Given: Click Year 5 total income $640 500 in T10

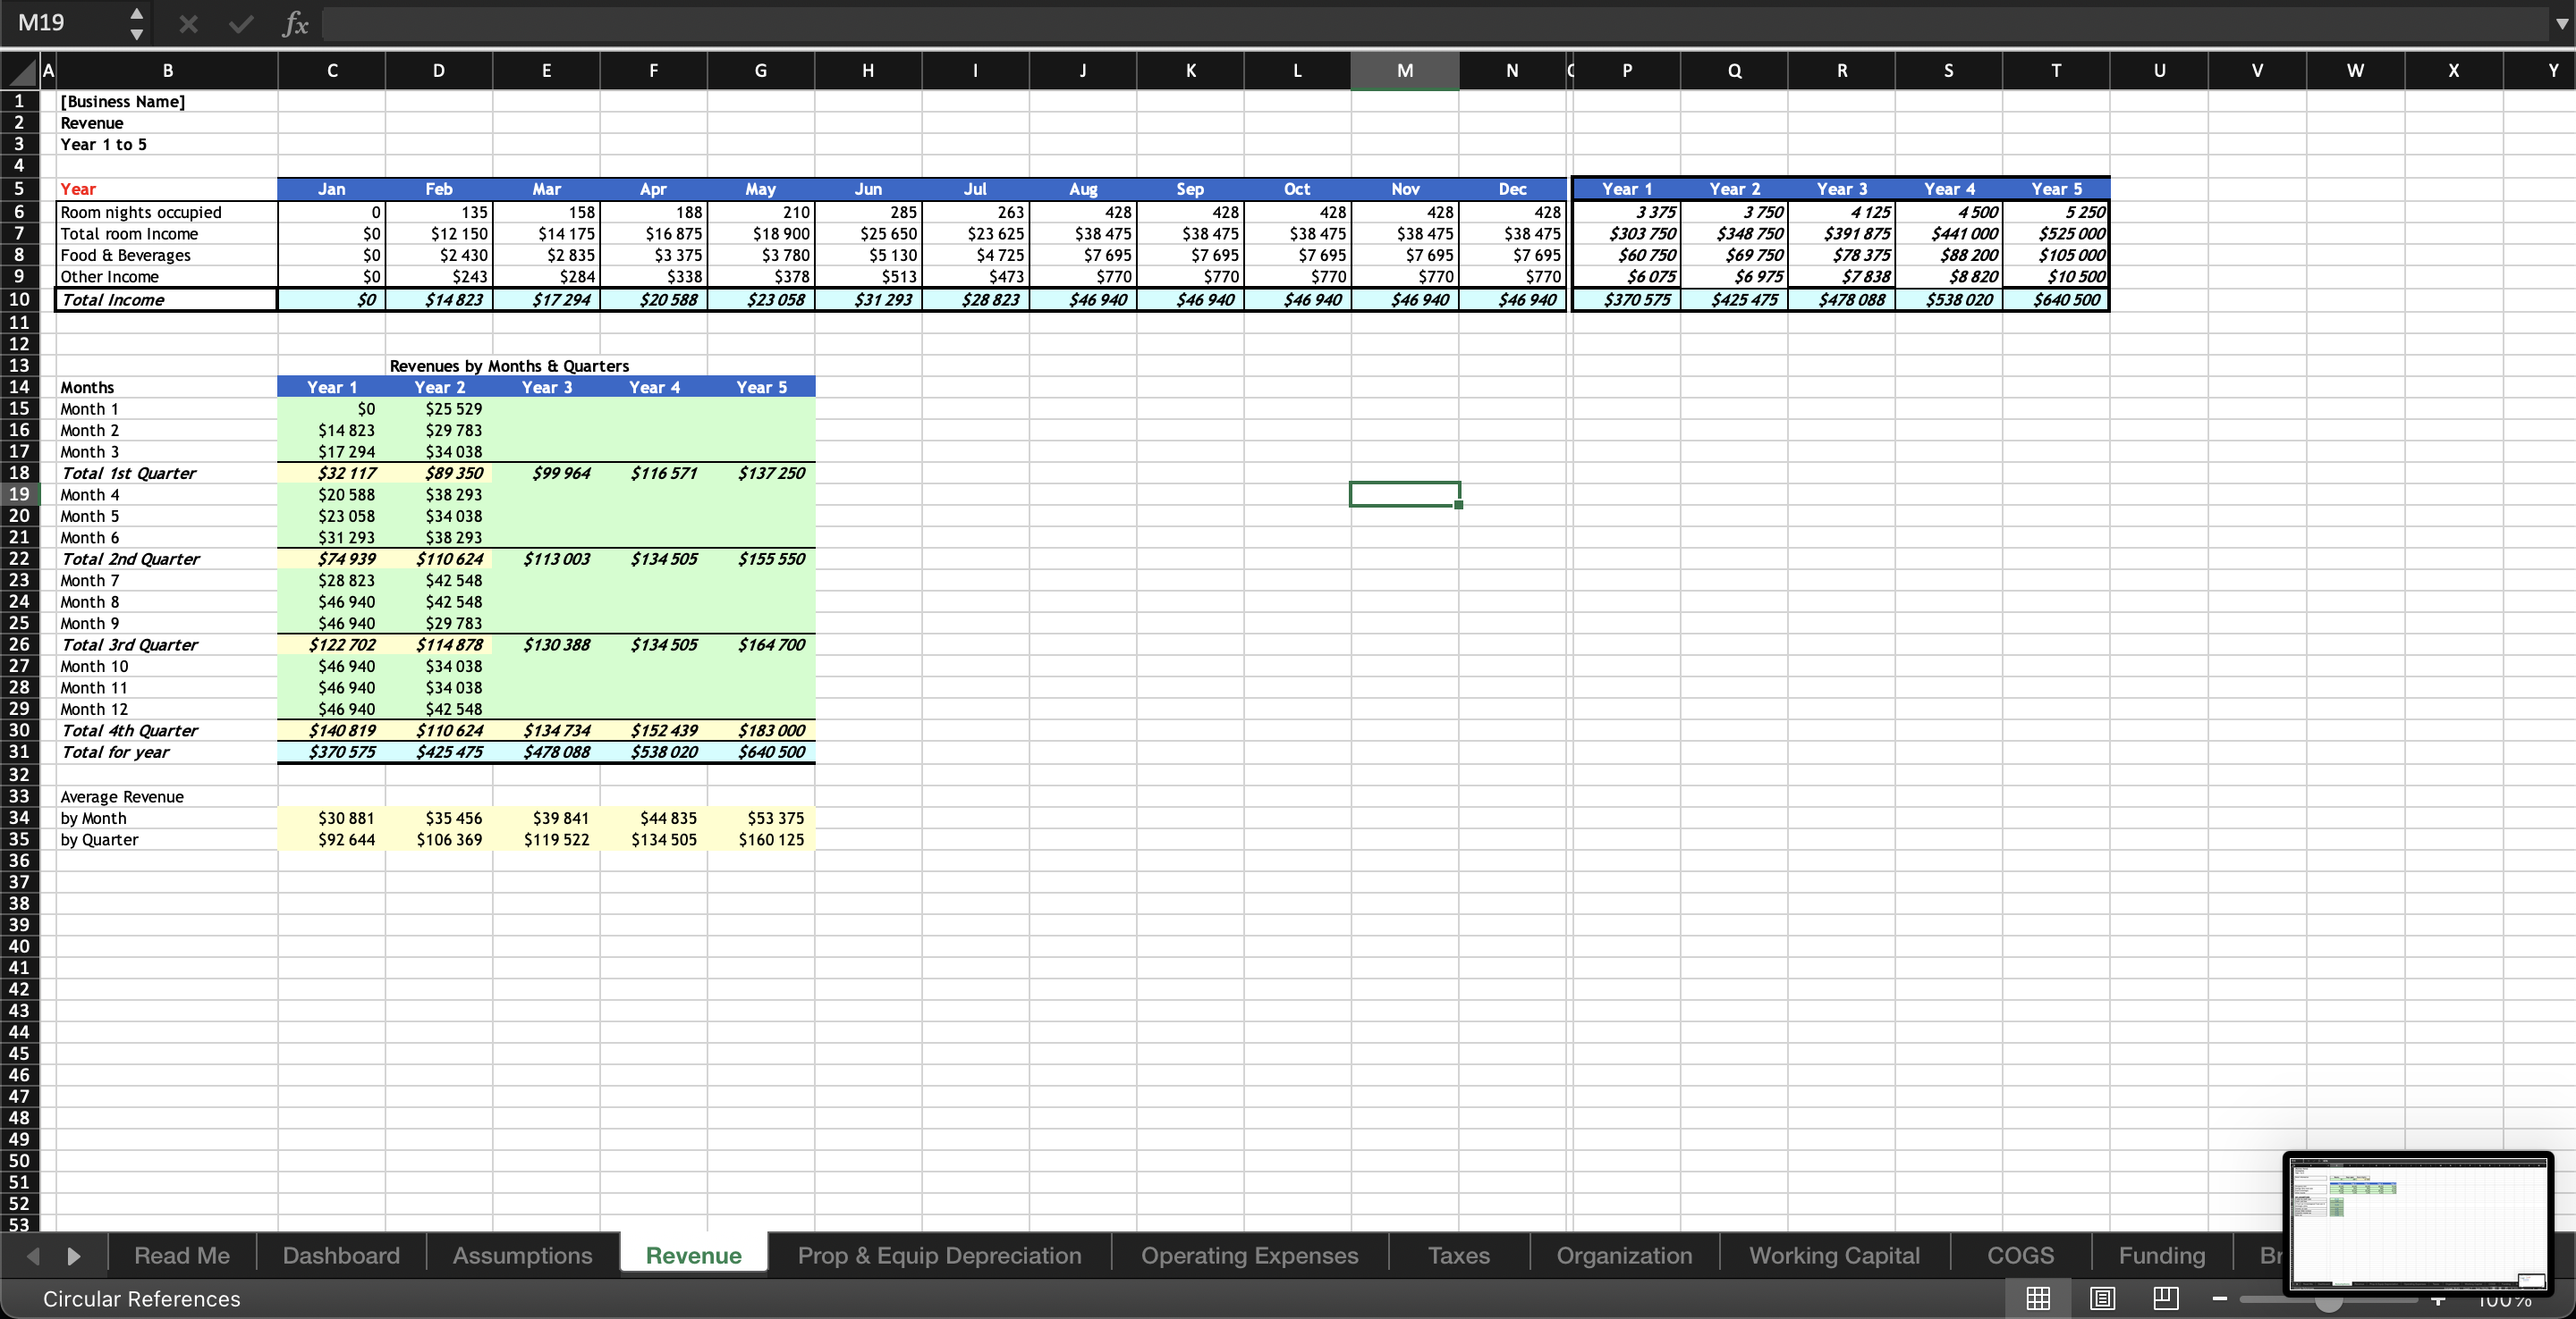Looking at the screenshot, I should pyautogui.click(x=2056, y=299).
